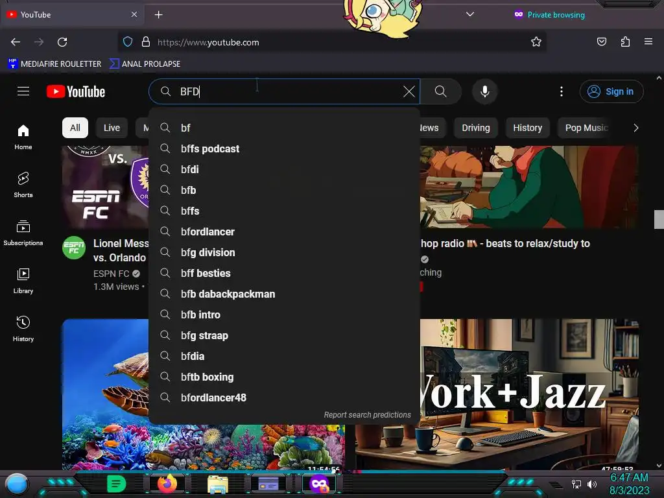Open the ESPN FC channel avatar

point(74,248)
